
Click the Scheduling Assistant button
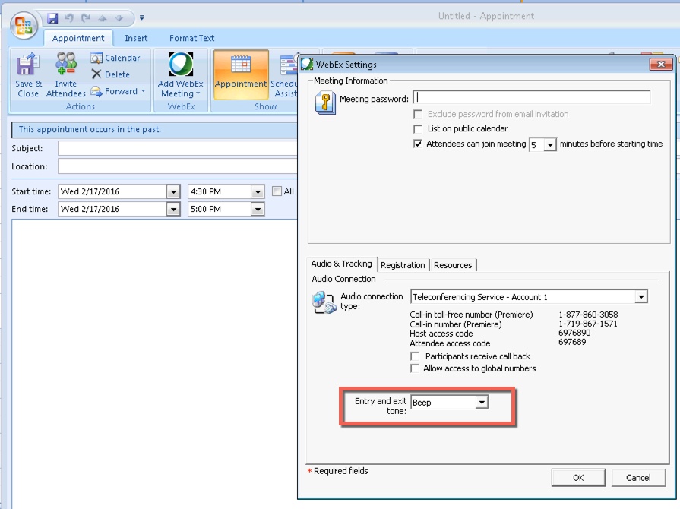(284, 74)
